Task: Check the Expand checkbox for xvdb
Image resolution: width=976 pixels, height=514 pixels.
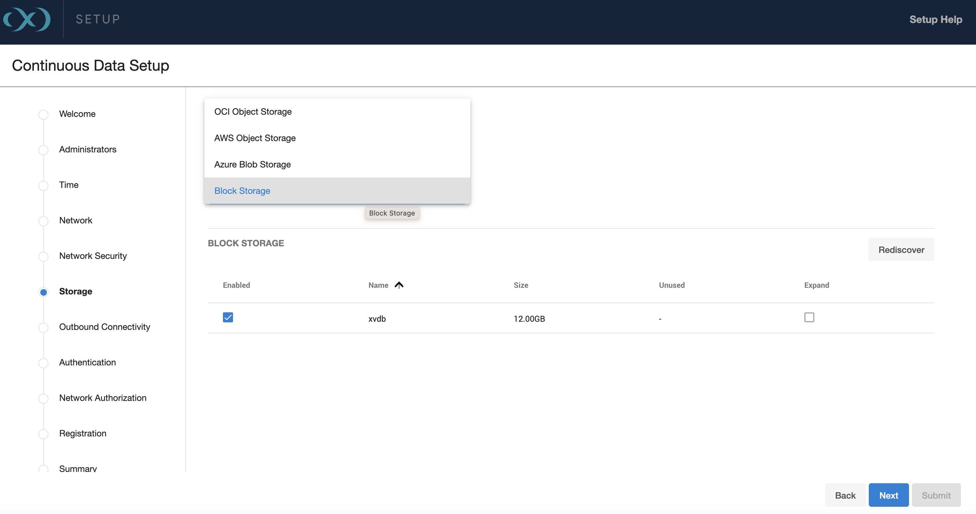Action: point(809,317)
